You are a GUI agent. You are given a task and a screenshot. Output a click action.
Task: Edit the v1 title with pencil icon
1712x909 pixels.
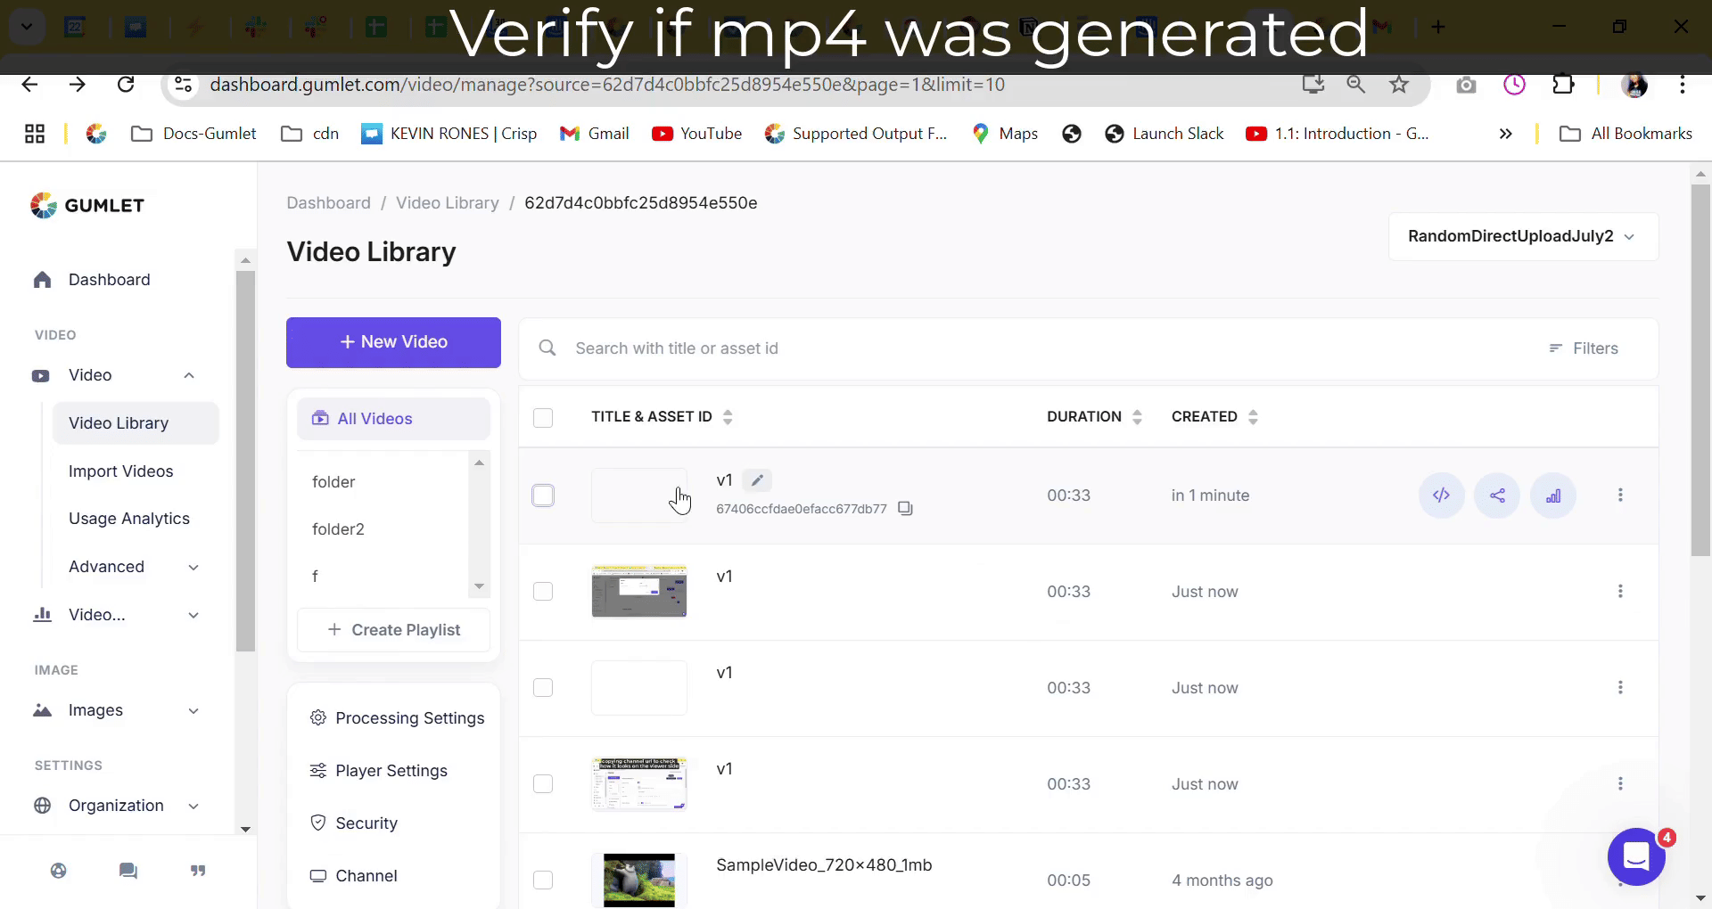coord(757,480)
